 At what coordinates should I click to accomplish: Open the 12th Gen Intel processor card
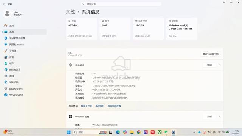tap(182, 29)
